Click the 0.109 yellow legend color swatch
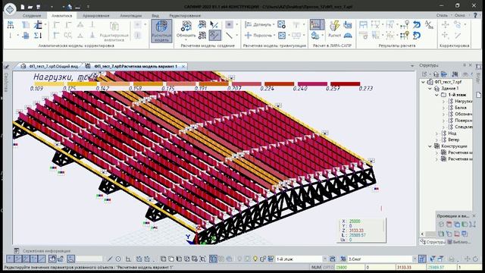This screenshot has width=485, height=273. coord(48,83)
